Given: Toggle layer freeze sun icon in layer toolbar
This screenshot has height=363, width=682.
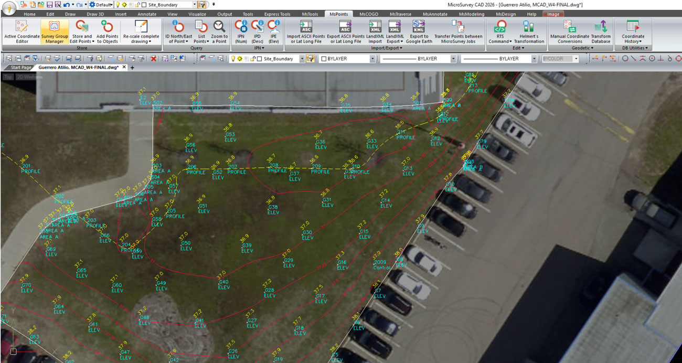Looking at the screenshot, I should (239, 59).
